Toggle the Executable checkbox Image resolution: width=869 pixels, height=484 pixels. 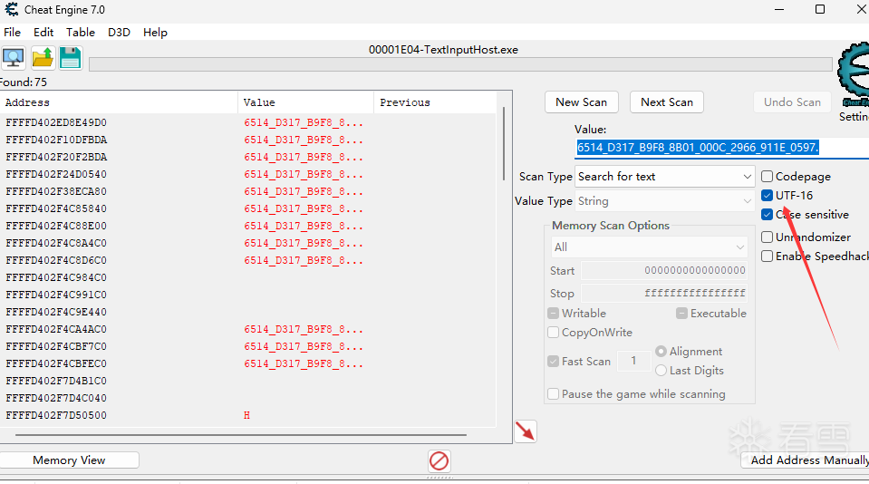(x=681, y=314)
